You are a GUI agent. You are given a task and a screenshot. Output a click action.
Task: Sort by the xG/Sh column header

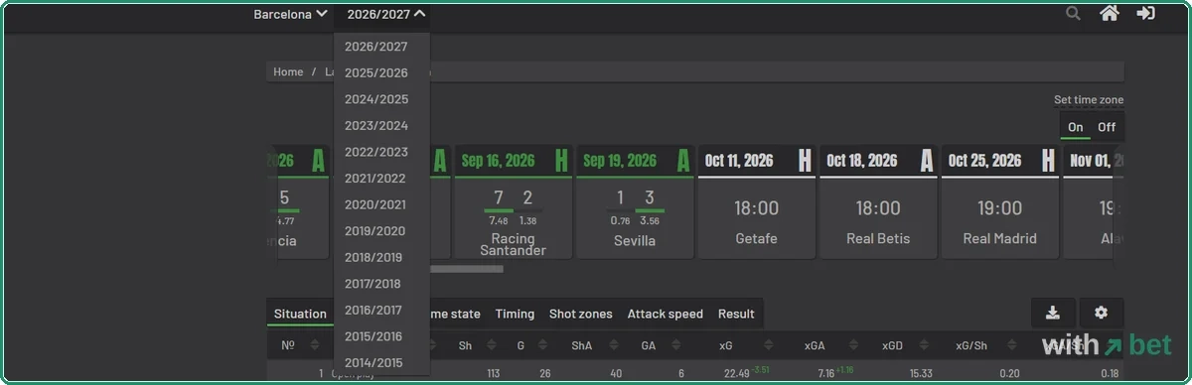pos(970,345)
